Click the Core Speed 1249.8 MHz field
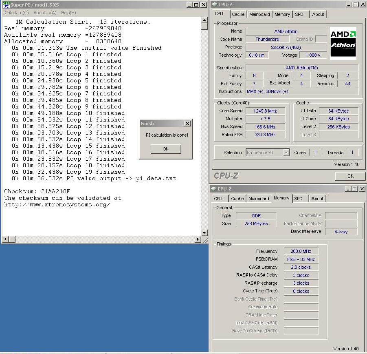This screenshot has width=367, height=354. (265, 111)
